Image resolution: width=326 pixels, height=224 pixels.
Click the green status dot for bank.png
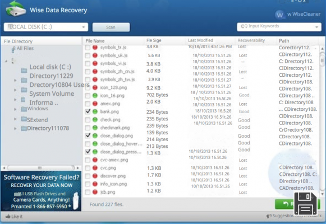point(95,111)
